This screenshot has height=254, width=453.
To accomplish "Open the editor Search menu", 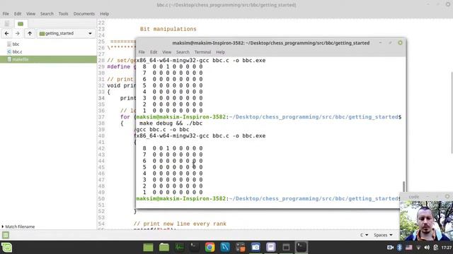I will pyautogui.click(x=47, y=14).
